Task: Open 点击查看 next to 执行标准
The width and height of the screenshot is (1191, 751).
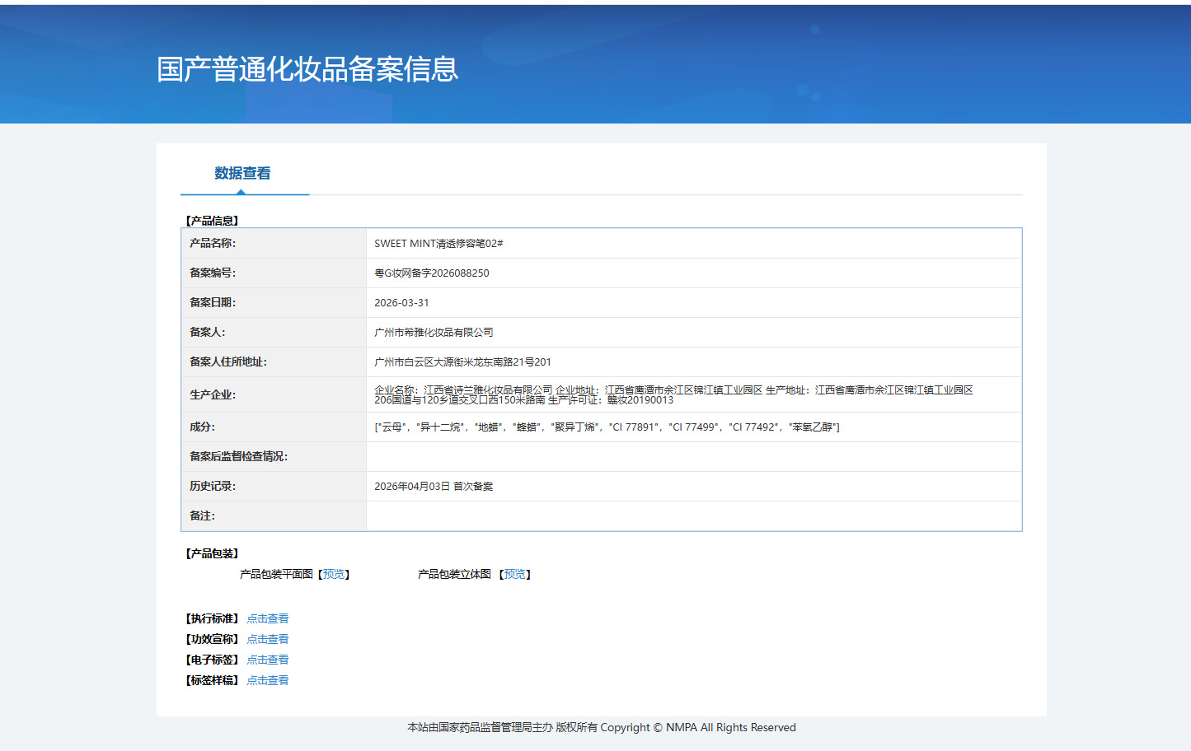Action: (x=268, y=618)
